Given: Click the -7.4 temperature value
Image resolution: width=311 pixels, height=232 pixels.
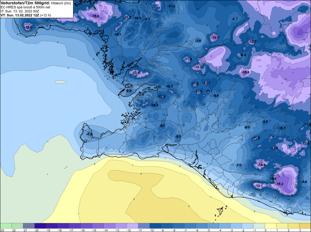Looking at the screenshot, I should 141,95.
